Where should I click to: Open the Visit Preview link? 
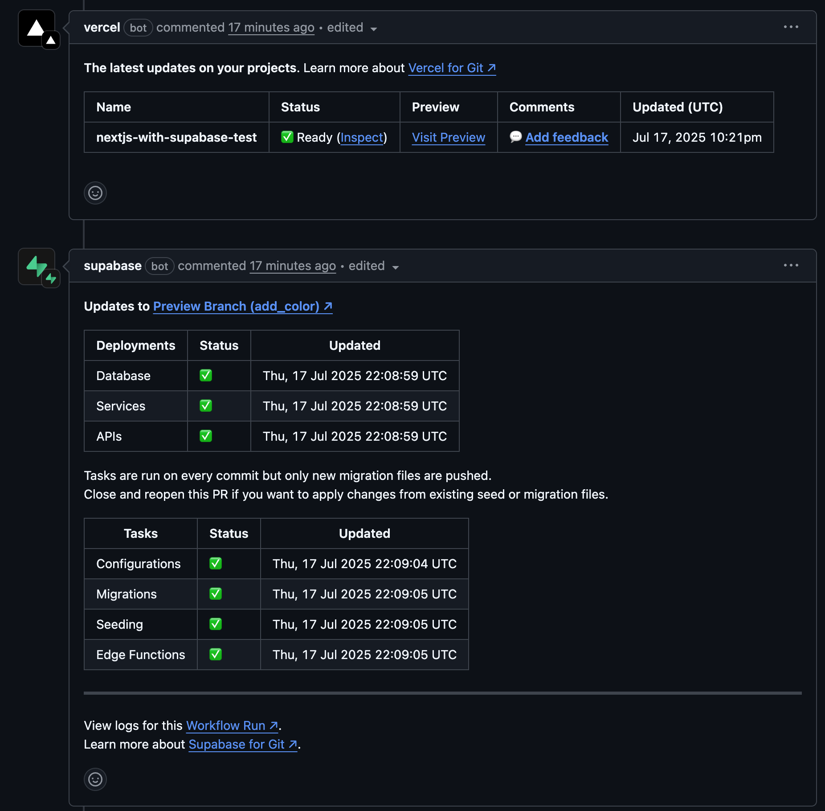[449, 138]
